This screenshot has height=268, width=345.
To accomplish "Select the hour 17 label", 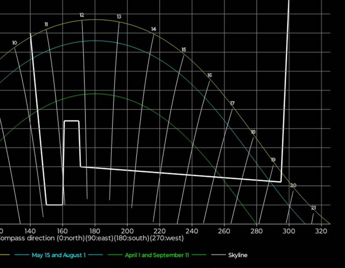I will [232, 103].
